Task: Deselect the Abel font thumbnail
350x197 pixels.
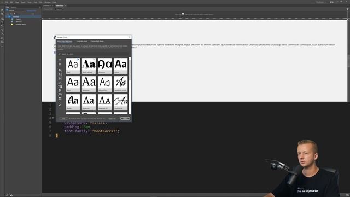Action: pos(73,66)
